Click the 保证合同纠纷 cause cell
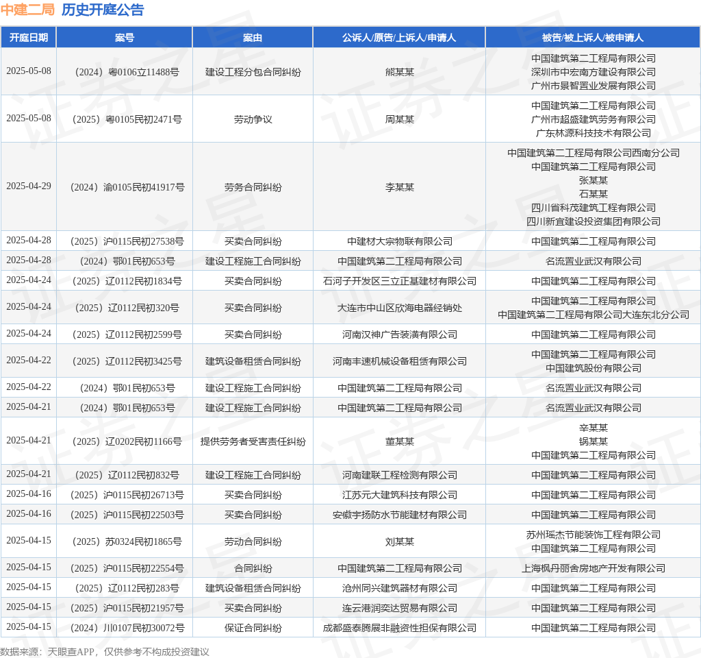Screen dimensions: 701x658 click(x=253, y=628)
